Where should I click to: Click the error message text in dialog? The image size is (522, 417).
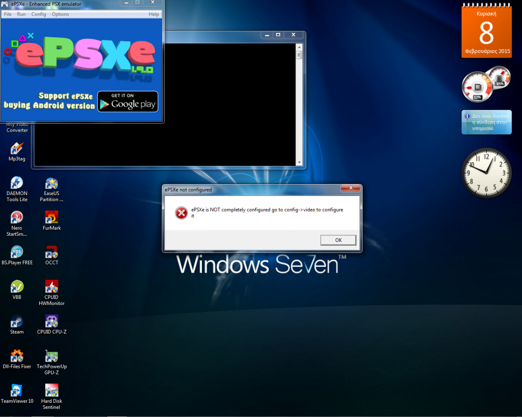(267, 212)
